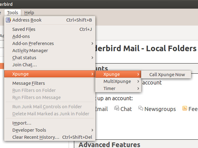Click the orange Feeds RSS icon
This screenshot has height=148, width=198.
(x=185, y=108)
